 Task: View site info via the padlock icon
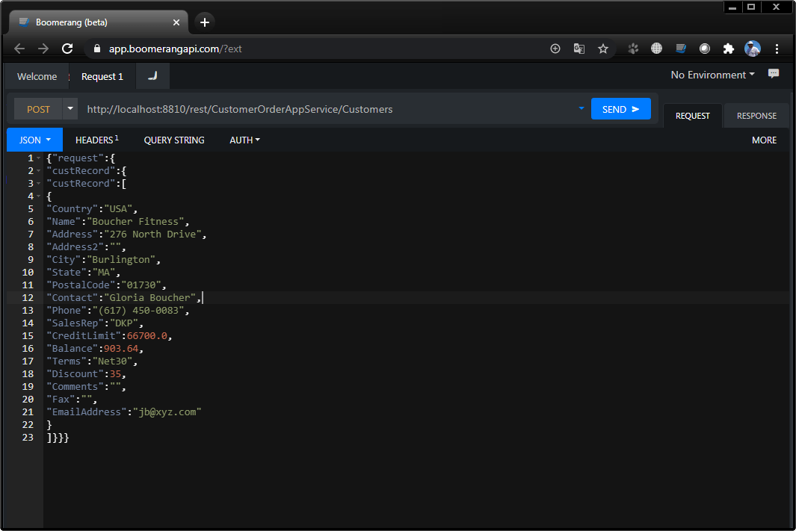coord(97,49)
